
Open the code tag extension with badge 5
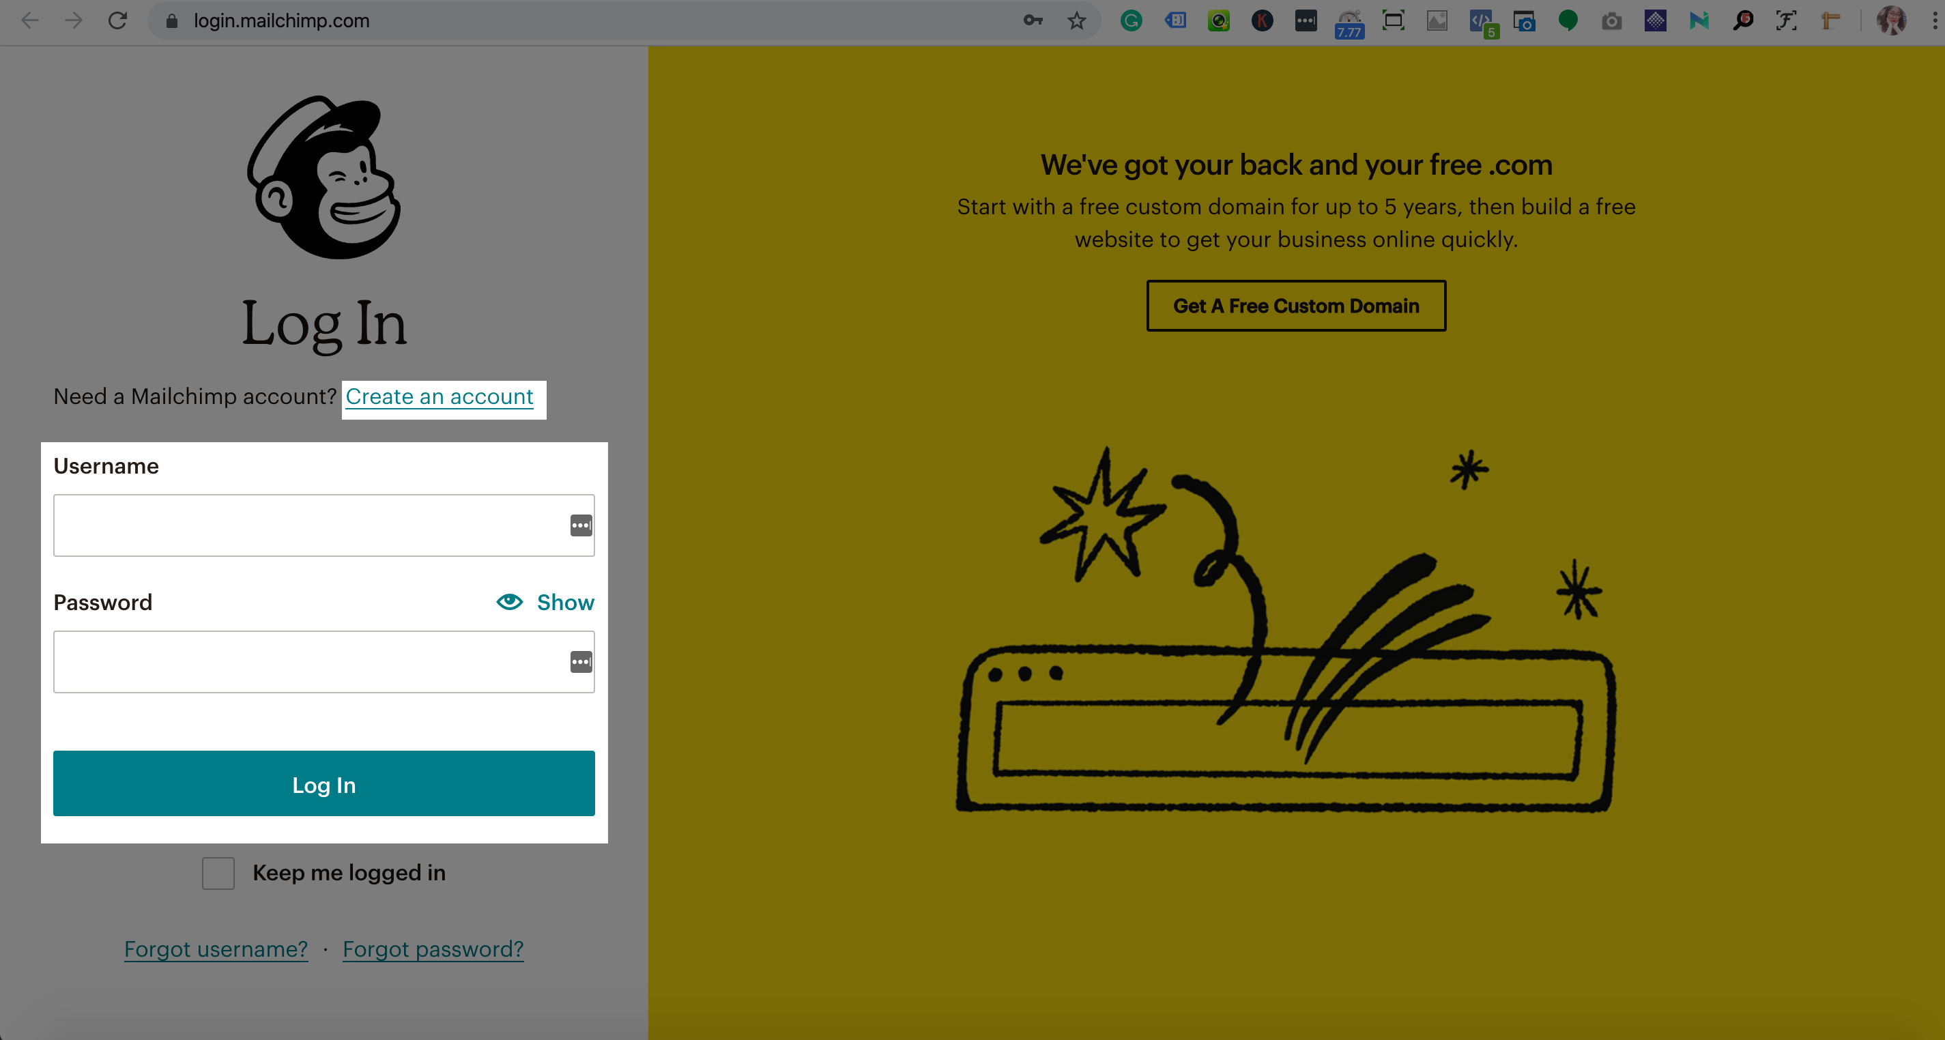pyautogui.click(x=1484, y=23)
